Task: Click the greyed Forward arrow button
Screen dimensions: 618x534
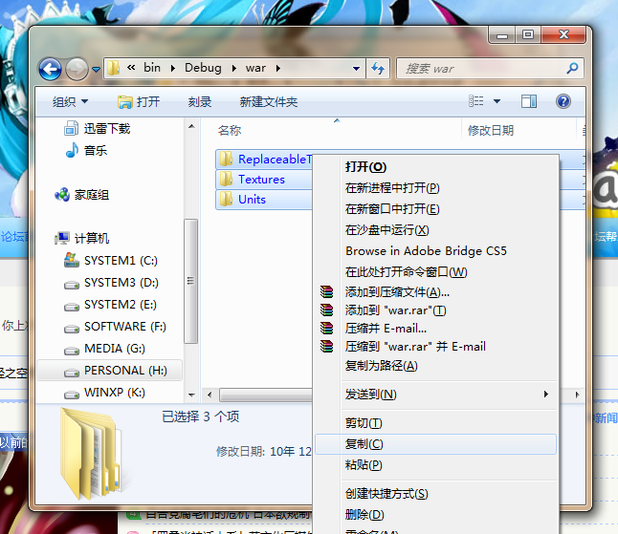Action: pyautogui.click(x=77, y=69)
